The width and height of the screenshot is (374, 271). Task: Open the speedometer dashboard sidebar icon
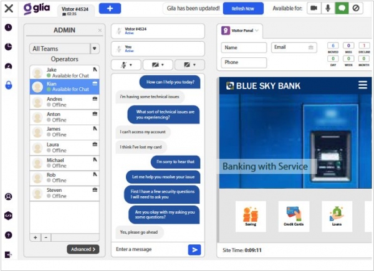tap(8, 66)
